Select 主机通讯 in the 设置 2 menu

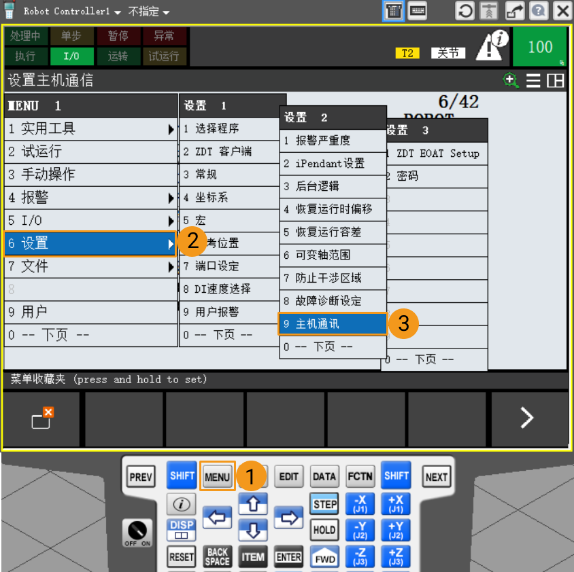(x=333, y=324)
